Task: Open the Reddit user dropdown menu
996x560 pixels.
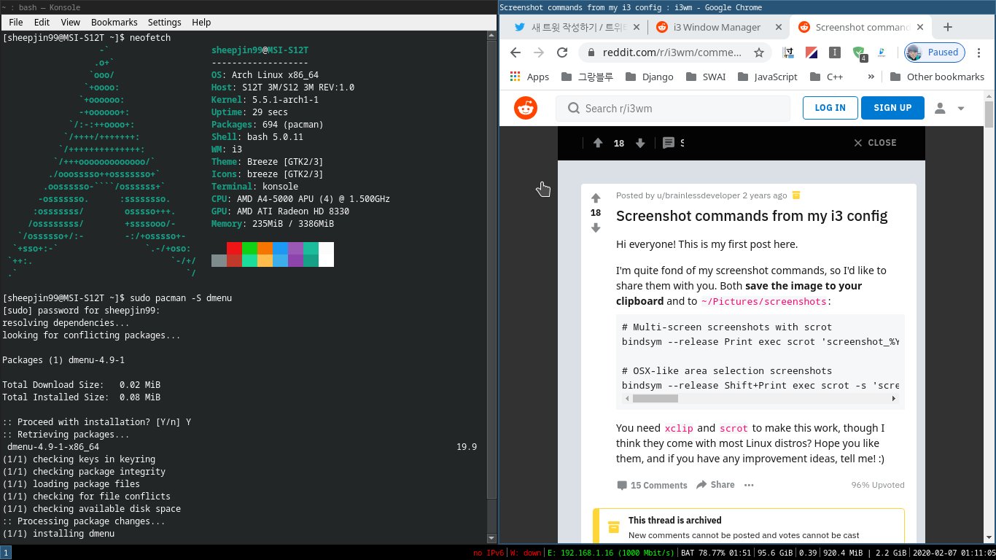Action: coord(949,108)
